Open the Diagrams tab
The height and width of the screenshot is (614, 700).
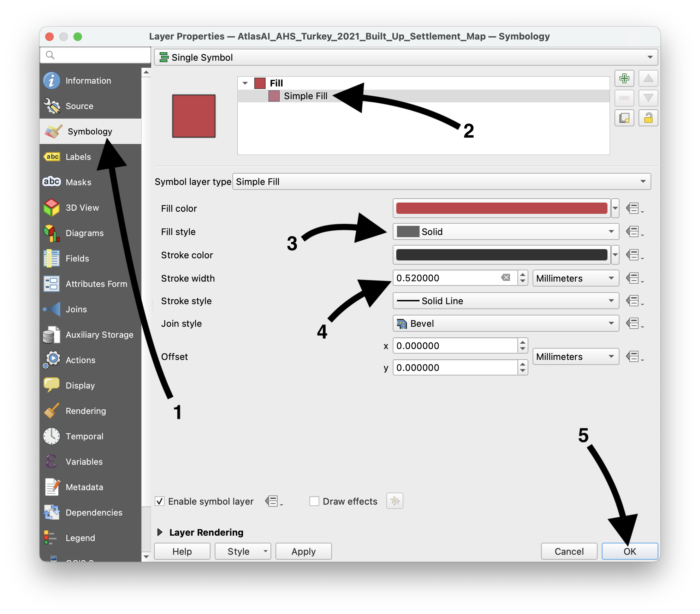[90, 233]
